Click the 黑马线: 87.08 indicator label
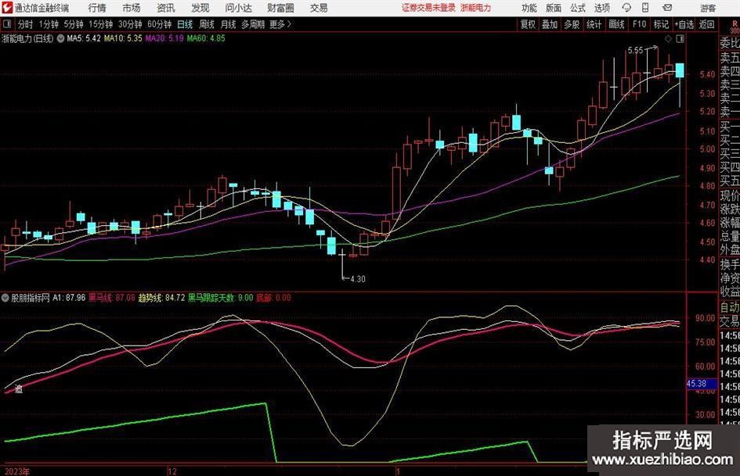This screenshot has height=476, width=740. [x=112, y=298]
